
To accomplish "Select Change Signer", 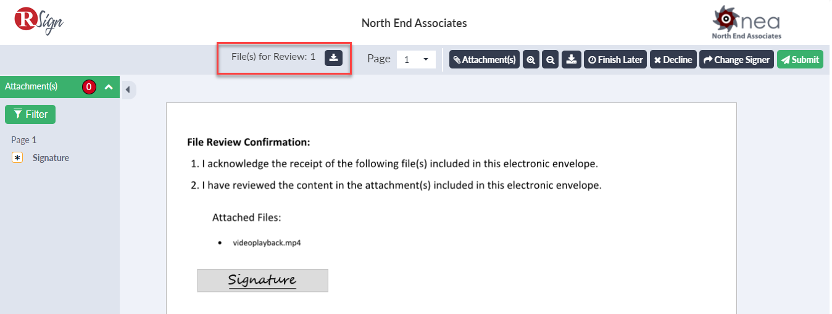I will 736,60.
